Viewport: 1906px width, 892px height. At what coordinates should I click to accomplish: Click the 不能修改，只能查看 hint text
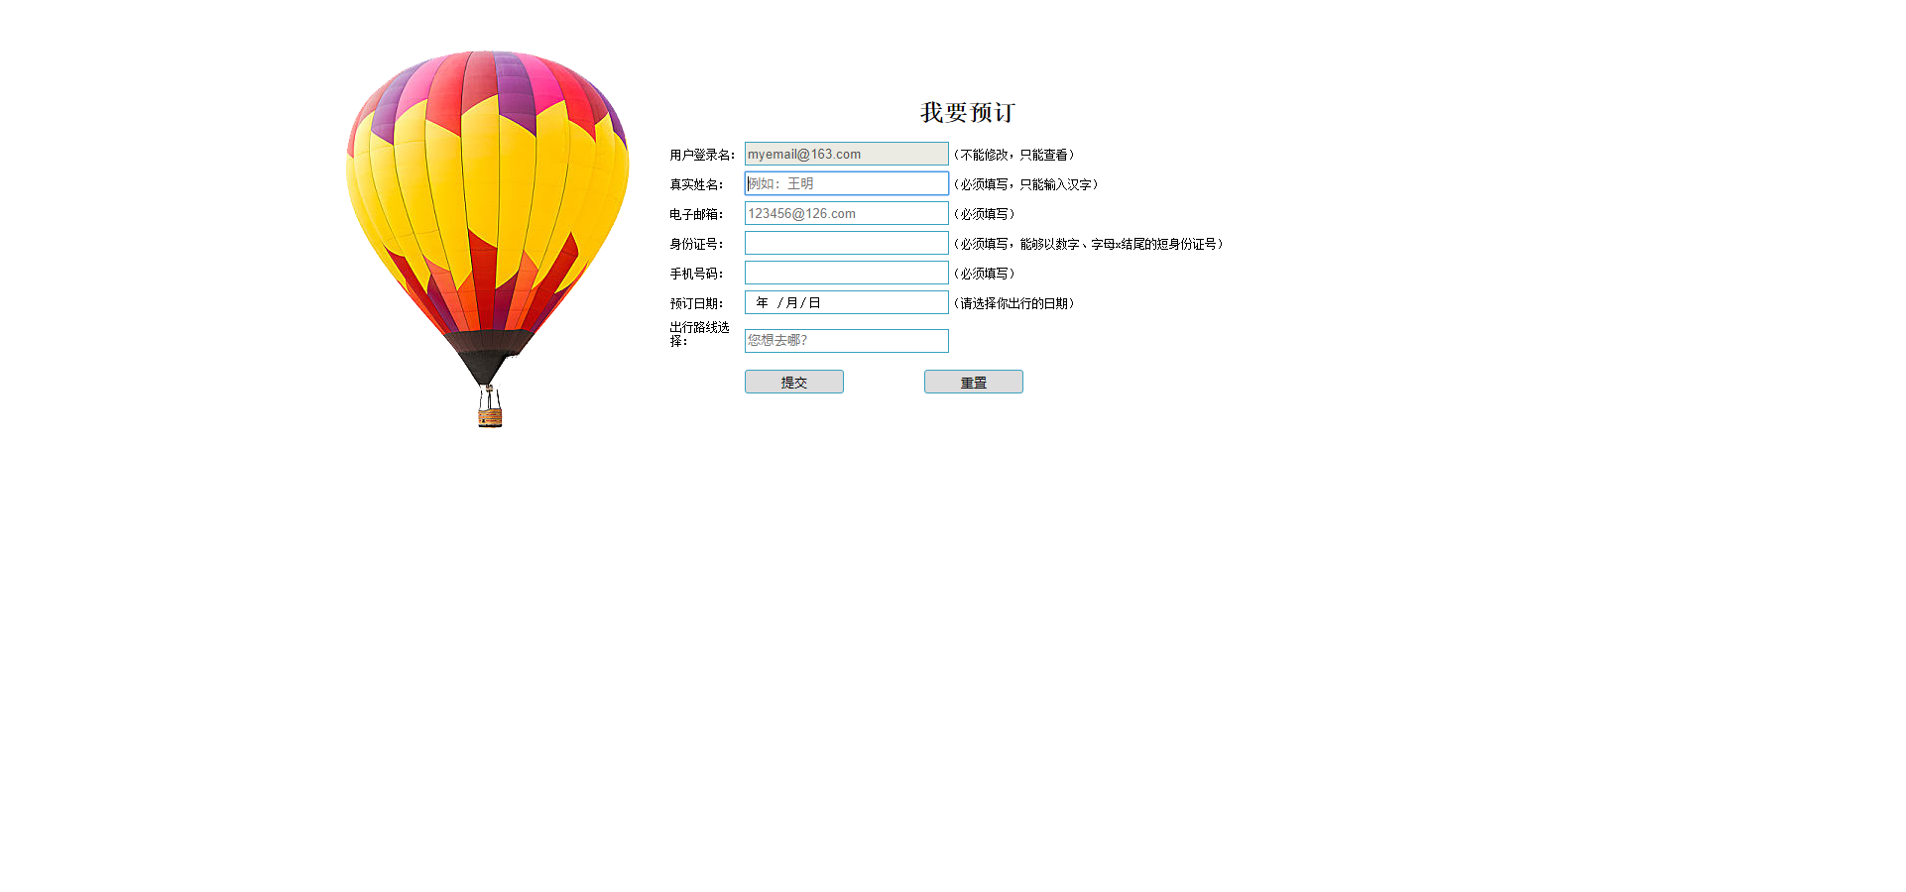click(x=1013, y=155)
